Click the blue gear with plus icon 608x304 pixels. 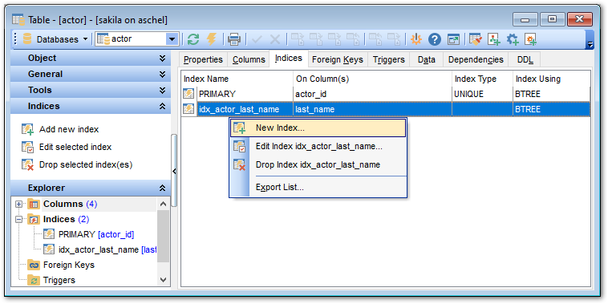pyautogui.click(x=513, y=39)
